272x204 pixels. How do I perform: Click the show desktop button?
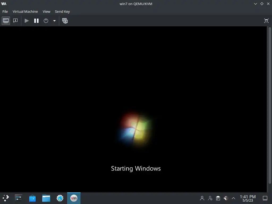coord(265,198)
